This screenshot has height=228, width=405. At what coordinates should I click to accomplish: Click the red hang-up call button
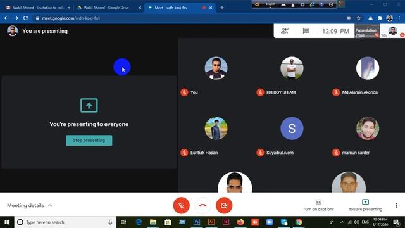(x=202, y=205)
